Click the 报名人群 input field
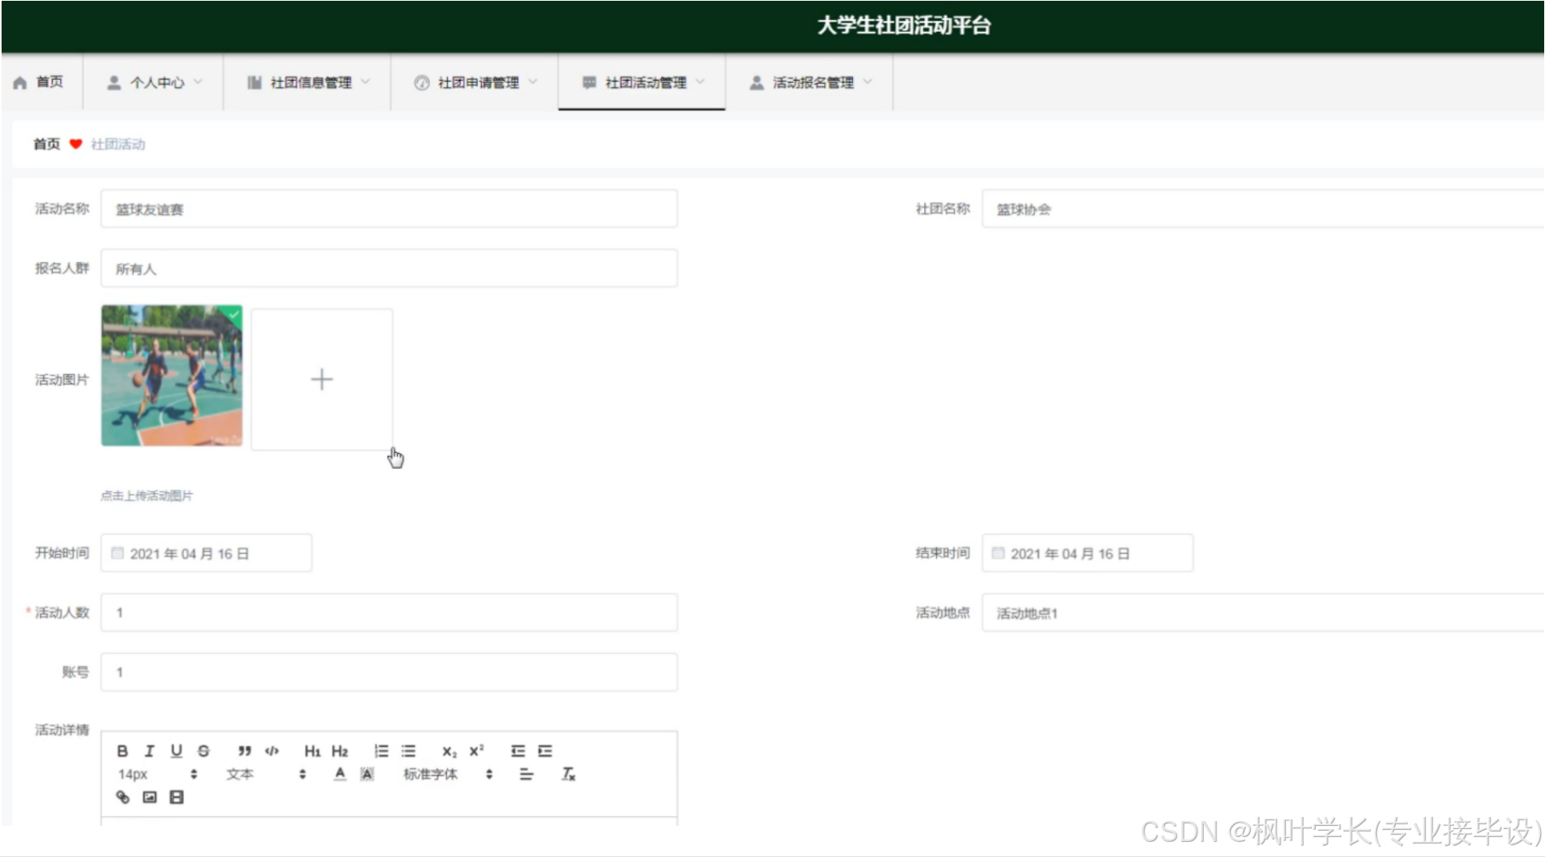Viewport: 1545px width, 857px height. [x=389, y=268]
